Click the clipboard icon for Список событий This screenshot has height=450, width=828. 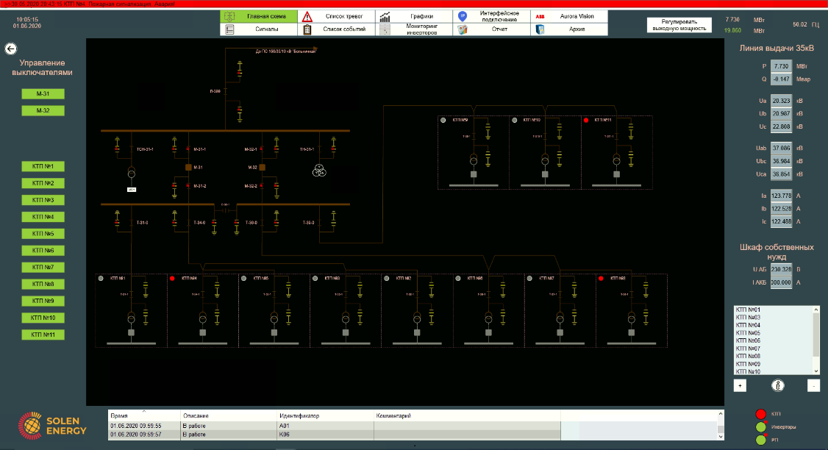pos(307,29)
